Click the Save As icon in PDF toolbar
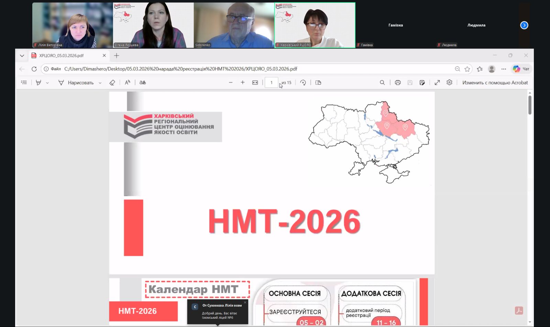The width and height of the screenshot is (550, 327). 422,83
